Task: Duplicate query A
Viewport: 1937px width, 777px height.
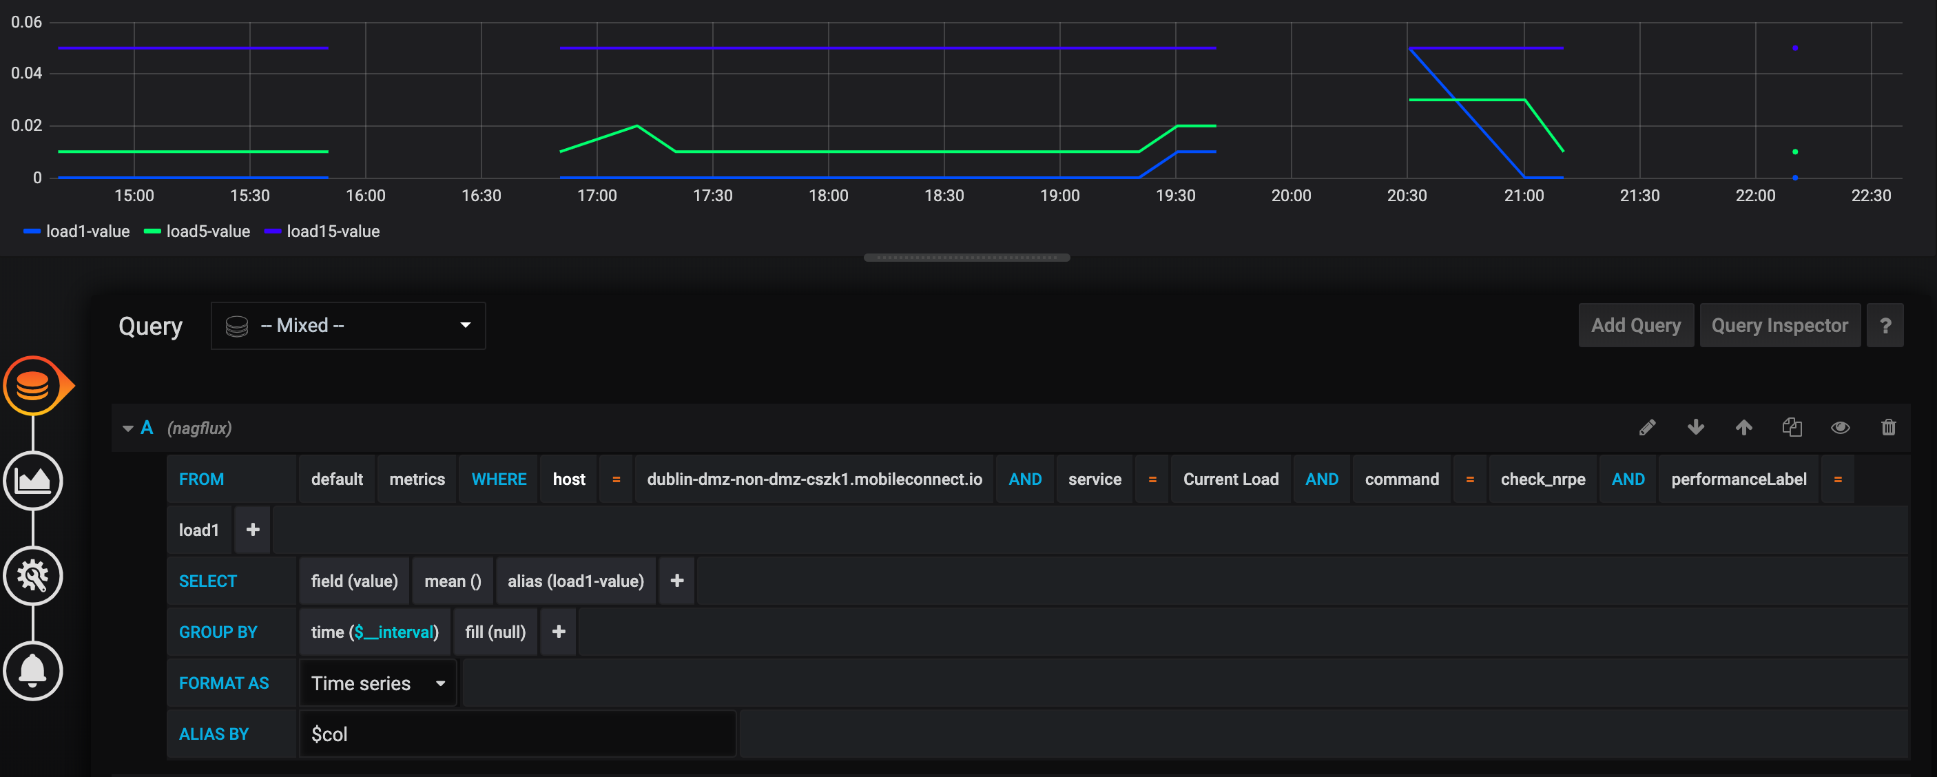Action: tap(1792, 427)
